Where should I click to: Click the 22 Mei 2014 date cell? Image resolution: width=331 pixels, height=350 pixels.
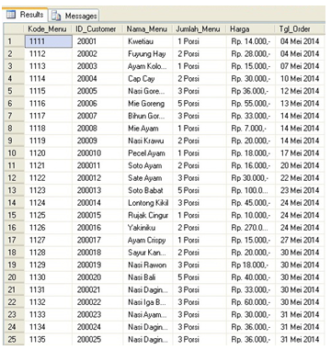coord(300,178)
